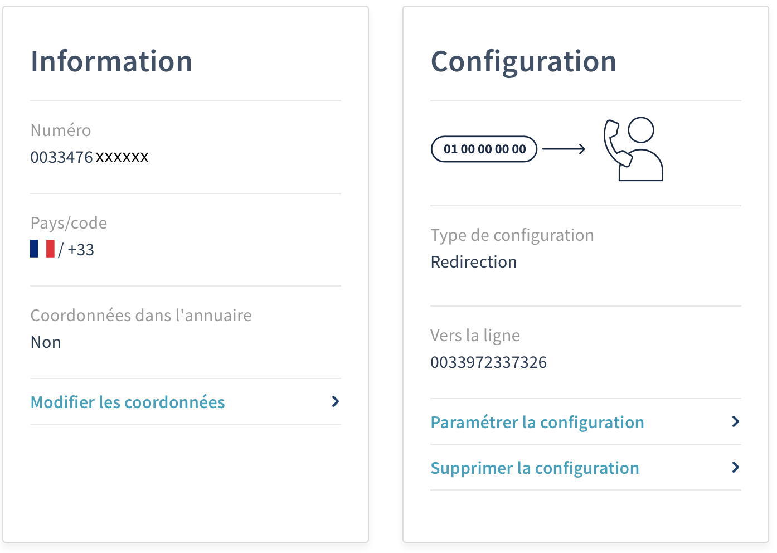The image size is (777, 553).
Task: Click the redirection arrow in the diagram
Action: 564,149
